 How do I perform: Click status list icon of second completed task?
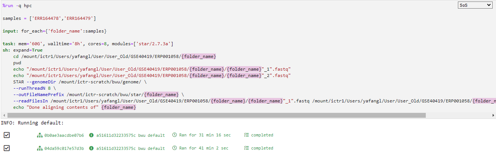[x=246, y=148]
